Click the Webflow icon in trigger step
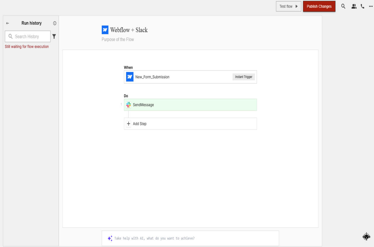Screen dimensions: 374x247 coord(130,77)
